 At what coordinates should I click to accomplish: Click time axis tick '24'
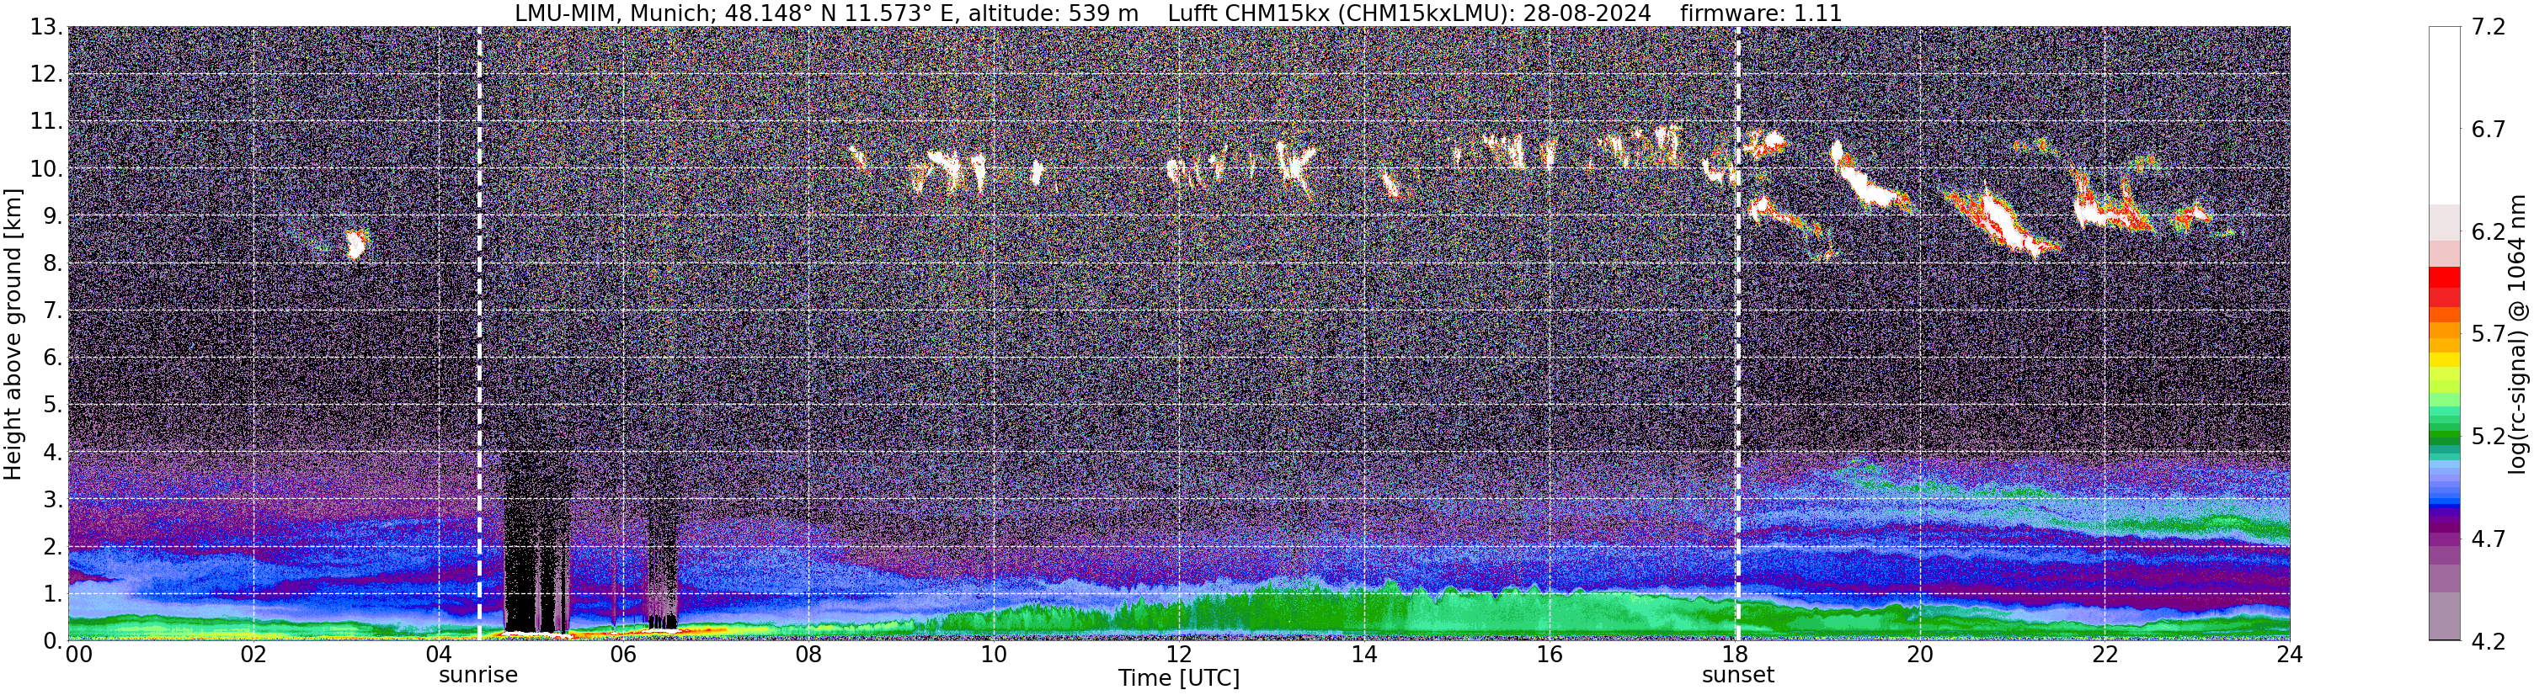pos(2290,655)
